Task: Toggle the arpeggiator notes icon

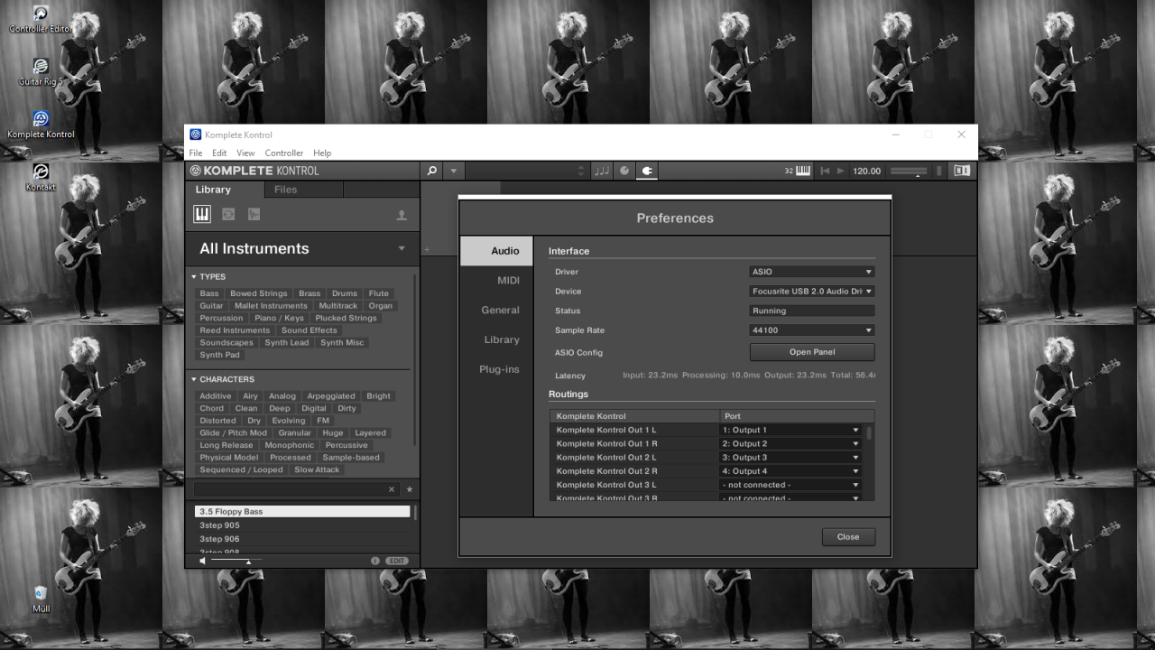Action: [602, 171]
